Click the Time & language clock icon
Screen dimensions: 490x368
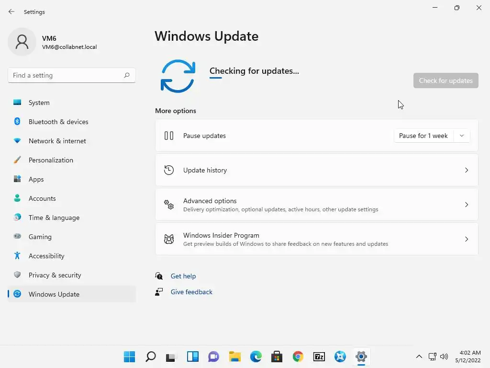tap(17, 217)
